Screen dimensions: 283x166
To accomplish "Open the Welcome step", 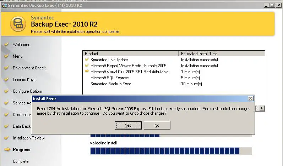I will (x=21, y=45).
